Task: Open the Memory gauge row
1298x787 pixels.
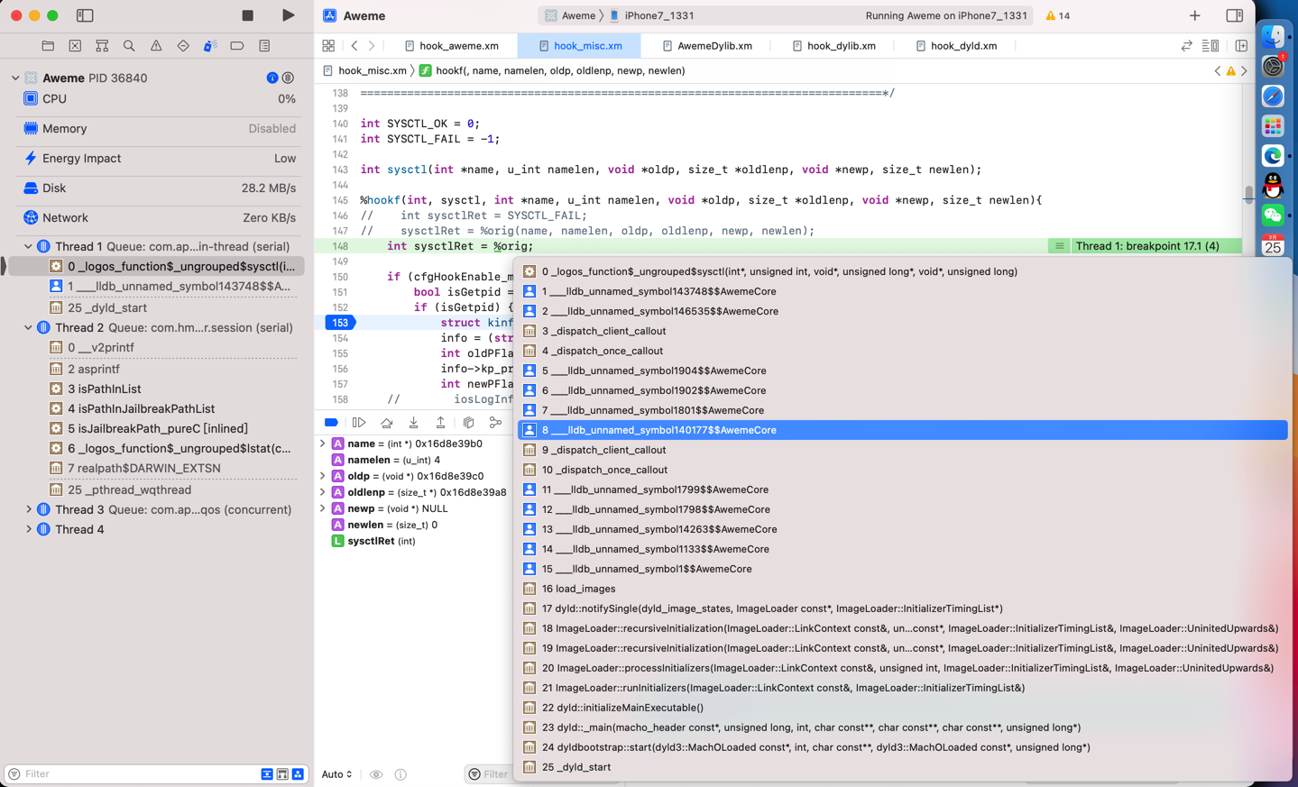Action: coord(157,128)
